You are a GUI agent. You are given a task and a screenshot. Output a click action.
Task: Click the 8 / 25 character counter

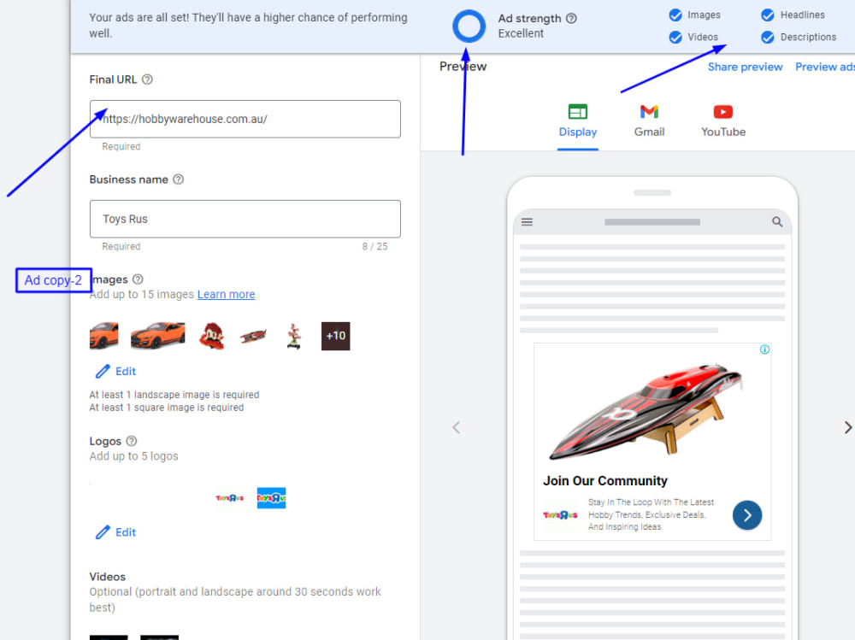(x=374, y=246)
